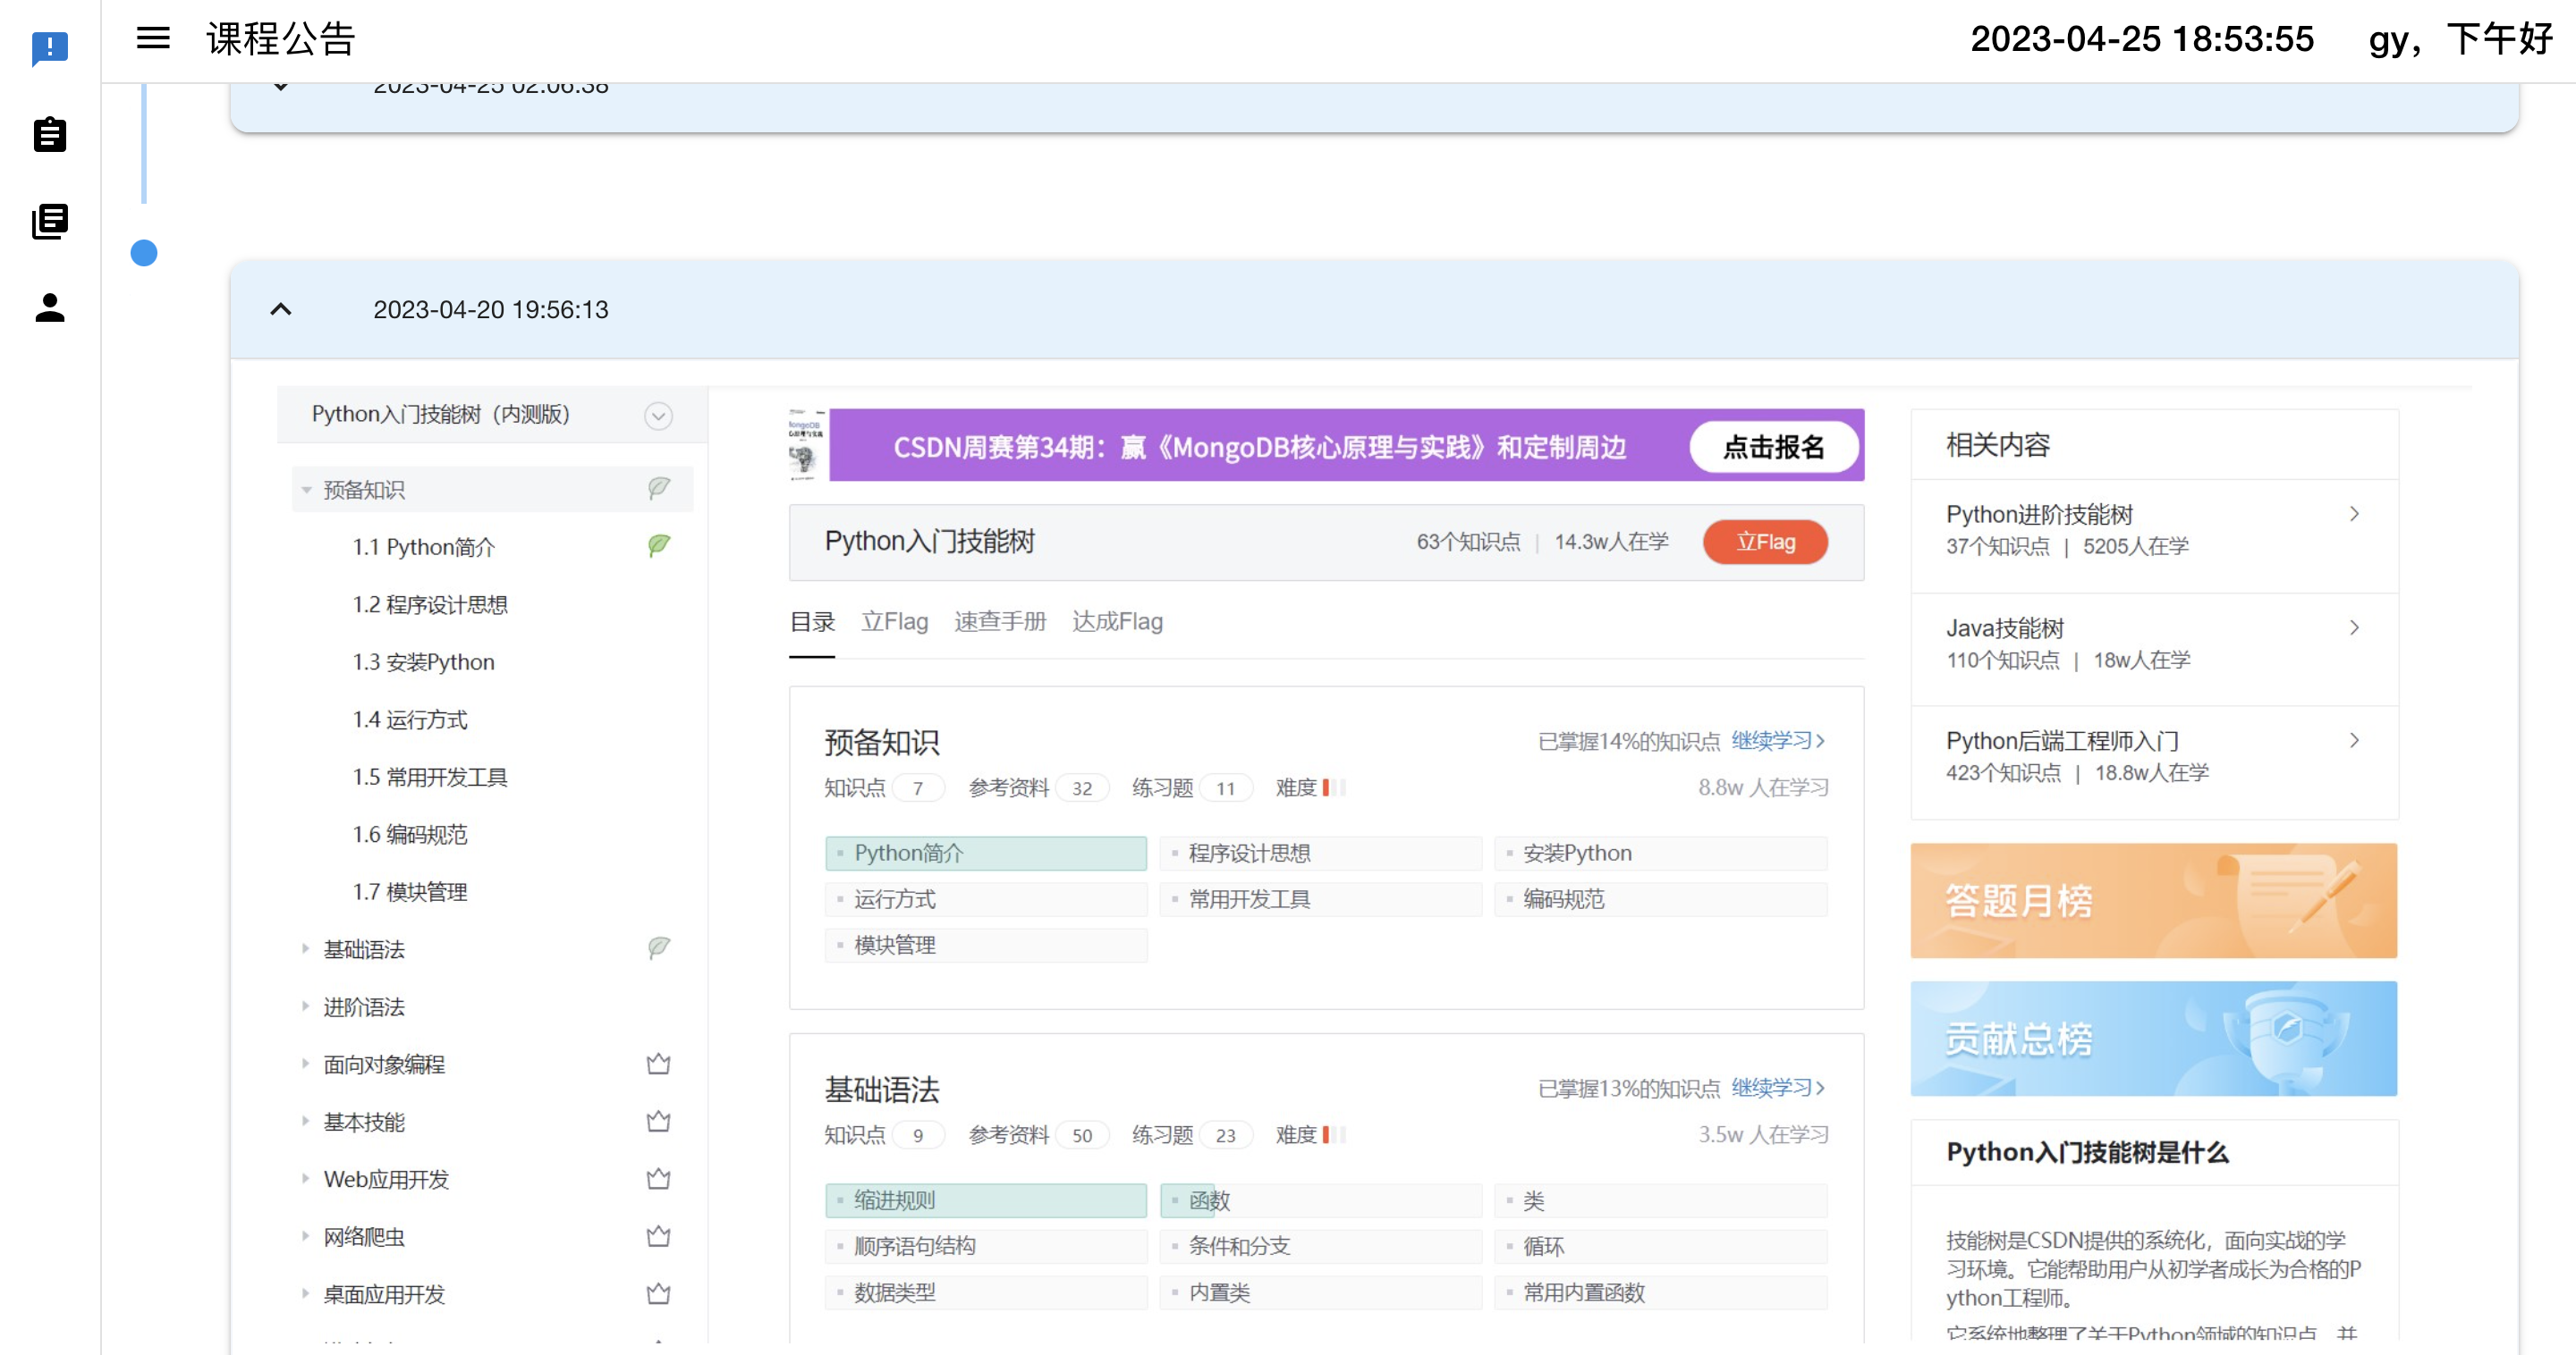Click the hamburger menu beside 课程公告
The height and width of the screenshot is (1355, 2576).
point(153,38)
